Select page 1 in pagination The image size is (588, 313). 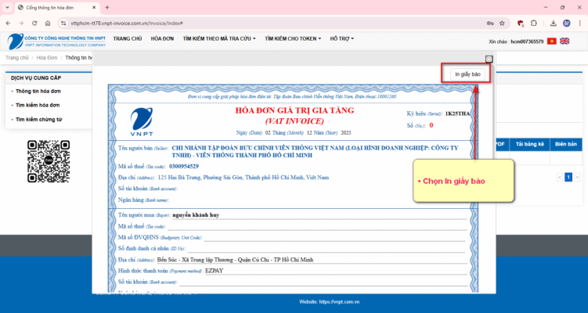click(568, 178)
